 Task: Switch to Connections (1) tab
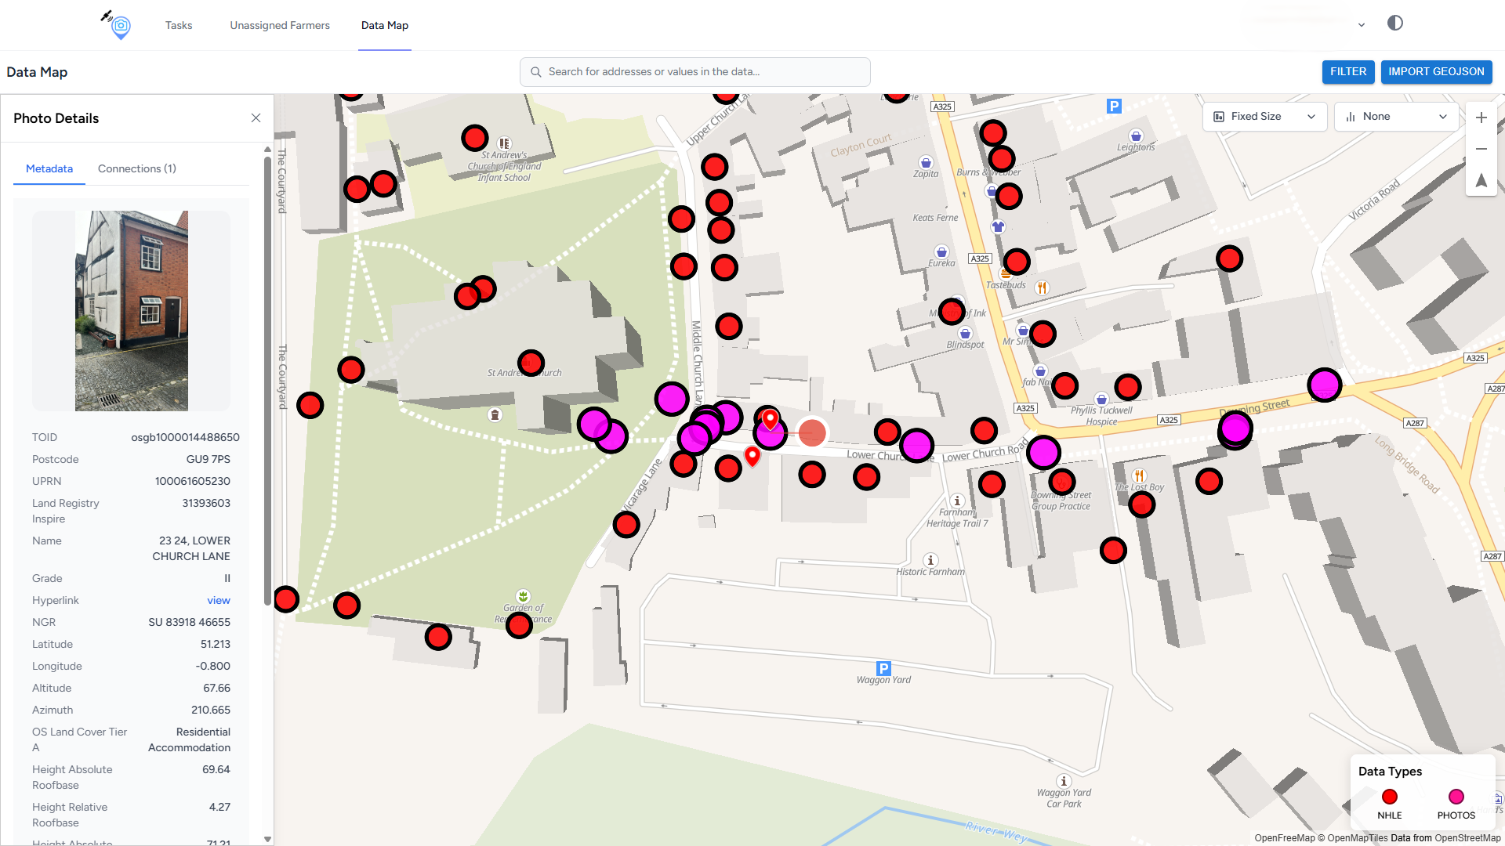point(136,168)
